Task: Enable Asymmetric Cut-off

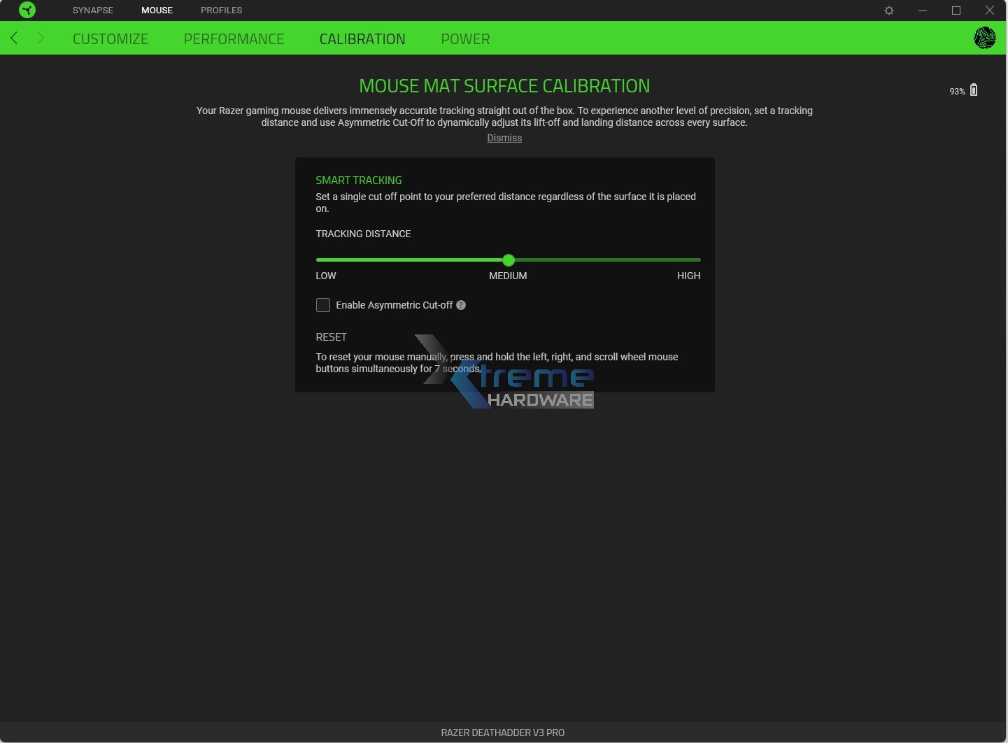Action: coord(323,305)
